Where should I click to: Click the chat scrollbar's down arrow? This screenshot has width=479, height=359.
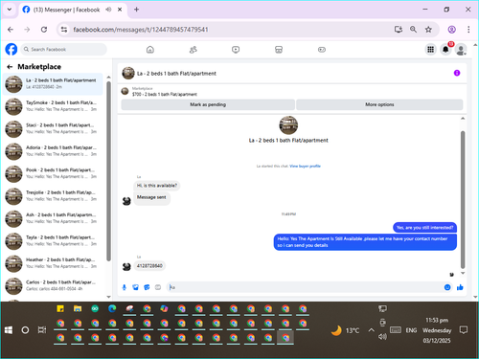point(463,274)
